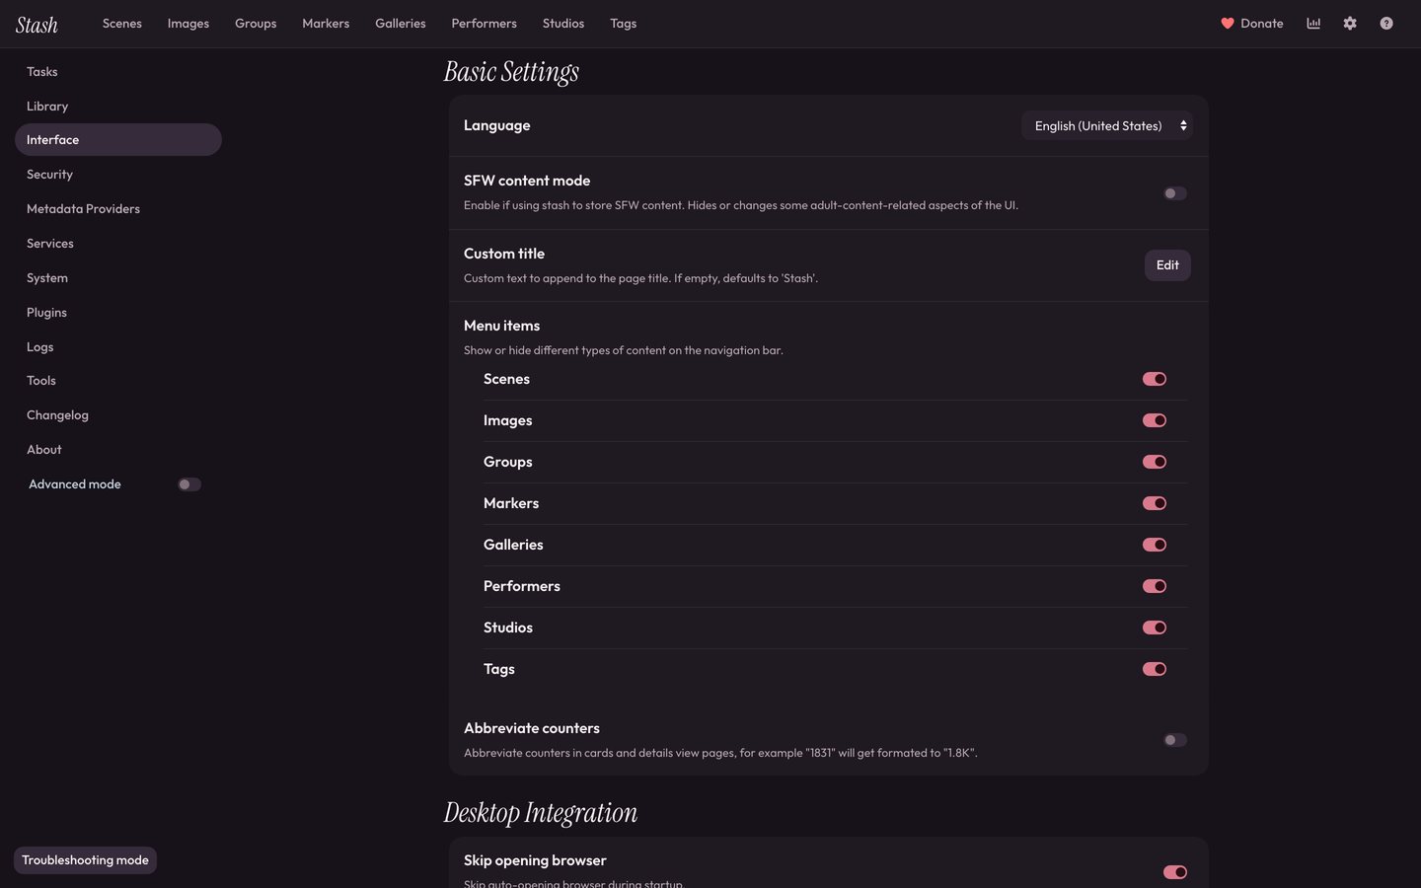Toggle SFW content mode switch
The width and height of the screenshot is (1421, 888).
pos(1174,193)
